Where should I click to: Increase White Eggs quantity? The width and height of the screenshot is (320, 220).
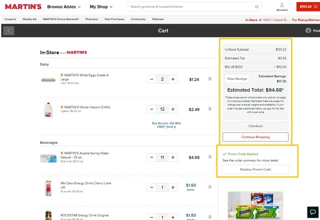click(x=173, y=79)
